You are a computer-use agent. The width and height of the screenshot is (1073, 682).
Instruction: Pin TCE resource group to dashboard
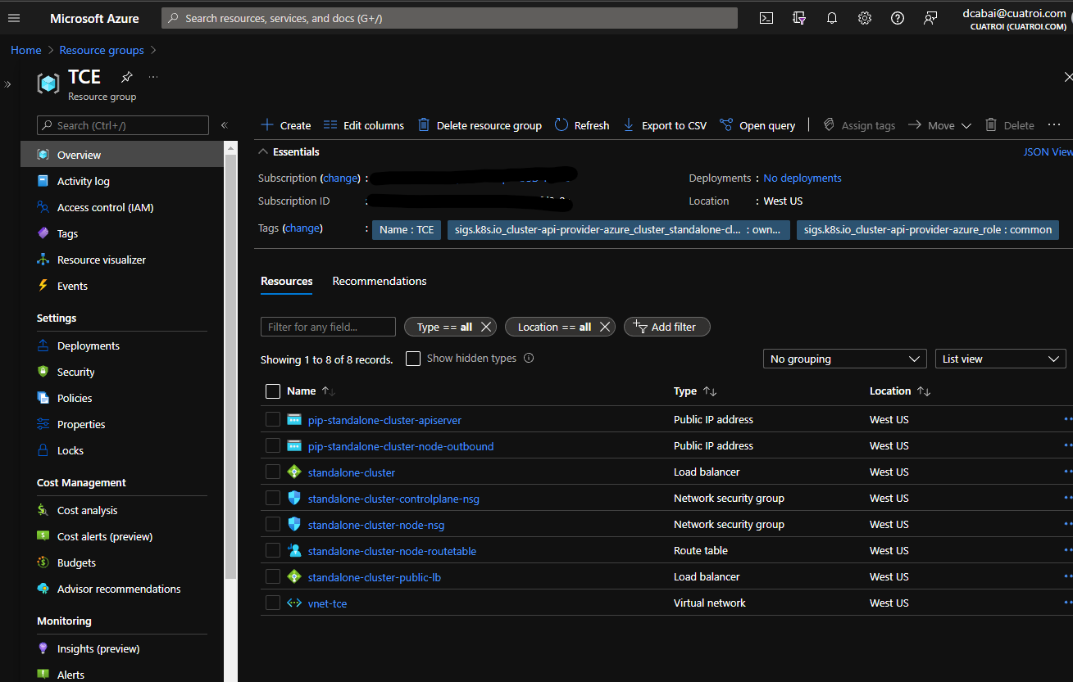126,77
